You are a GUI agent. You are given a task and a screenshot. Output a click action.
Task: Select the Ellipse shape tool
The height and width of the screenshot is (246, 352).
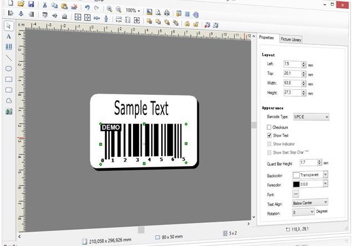(9, 69)
